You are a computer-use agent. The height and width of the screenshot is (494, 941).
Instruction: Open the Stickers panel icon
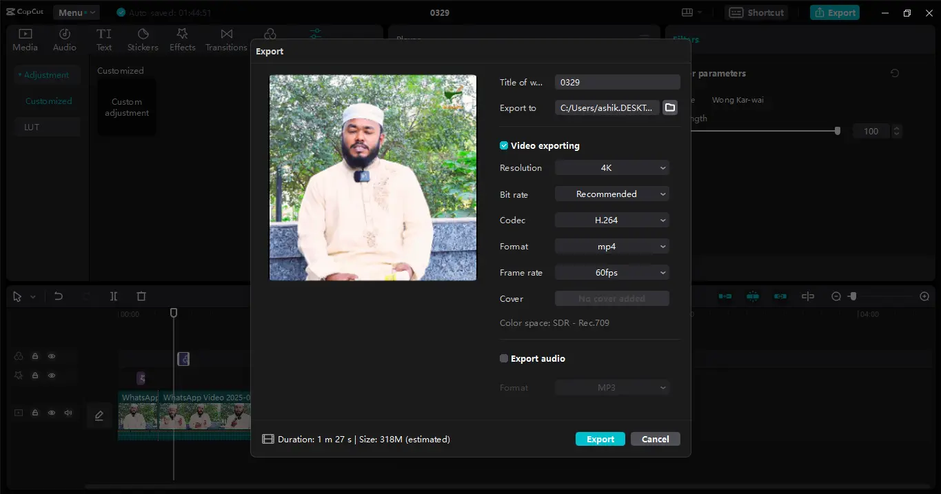pos(143,40)
